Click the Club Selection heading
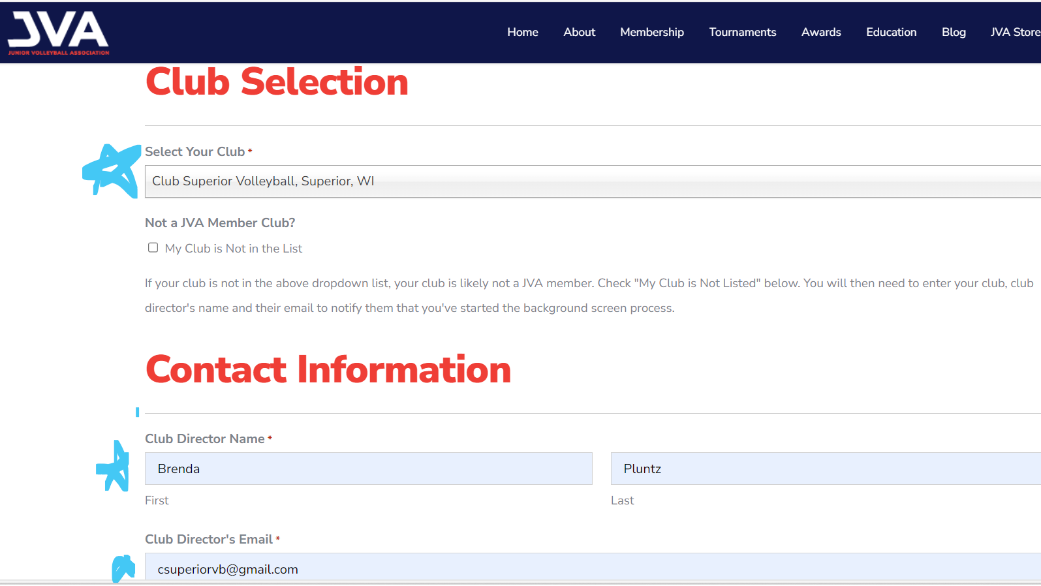This screenshot has height=586, width=1041. 277,82
